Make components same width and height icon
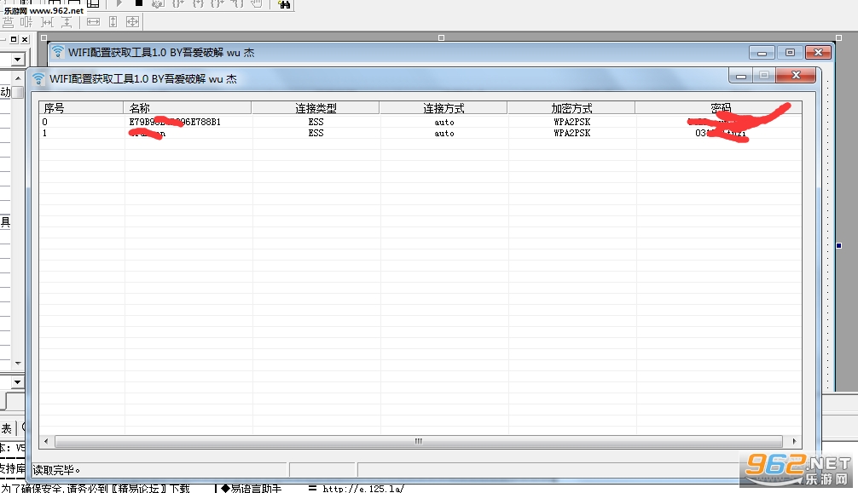The image size is (858, 493). pos(132,22)
